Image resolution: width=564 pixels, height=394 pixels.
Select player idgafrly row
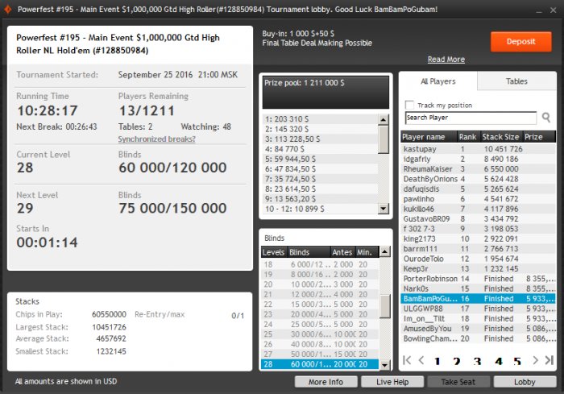pyautogui.click(x=478, y=159)
